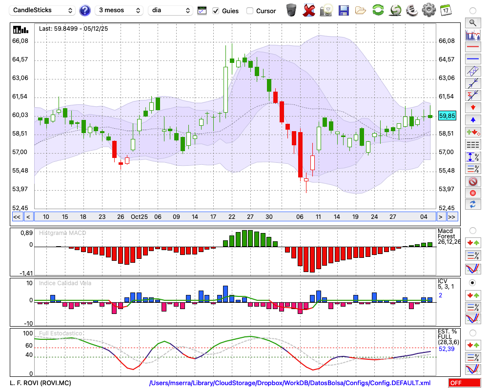
Task: Click the Config.DEFAULT.xml file path link
Action: pos(290,383)
